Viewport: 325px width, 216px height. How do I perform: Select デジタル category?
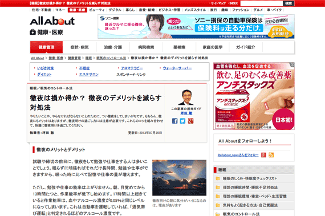point(115,10)
